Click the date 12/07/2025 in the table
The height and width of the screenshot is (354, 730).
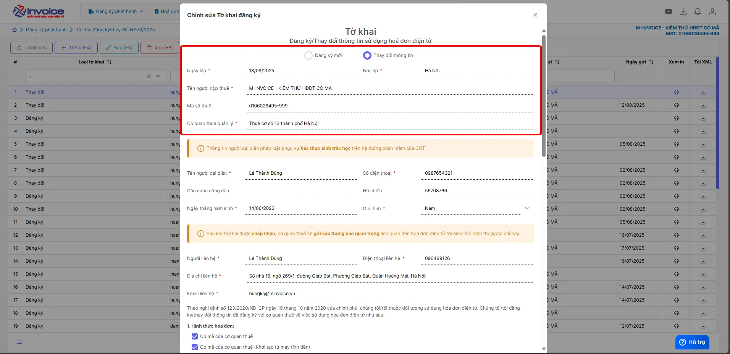click(x=632, y=326)
